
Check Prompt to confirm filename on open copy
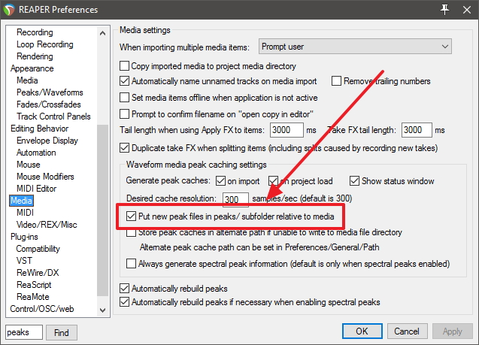pos(124,114)
